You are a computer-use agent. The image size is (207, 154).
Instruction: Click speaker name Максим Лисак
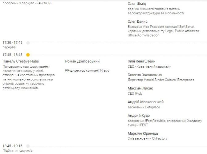pyautogui.click(x=140, y=89)
